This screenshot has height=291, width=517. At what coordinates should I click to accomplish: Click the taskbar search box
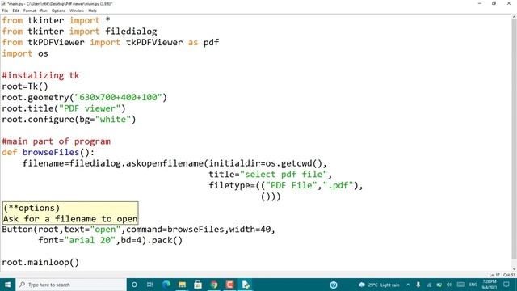[71, 285]
